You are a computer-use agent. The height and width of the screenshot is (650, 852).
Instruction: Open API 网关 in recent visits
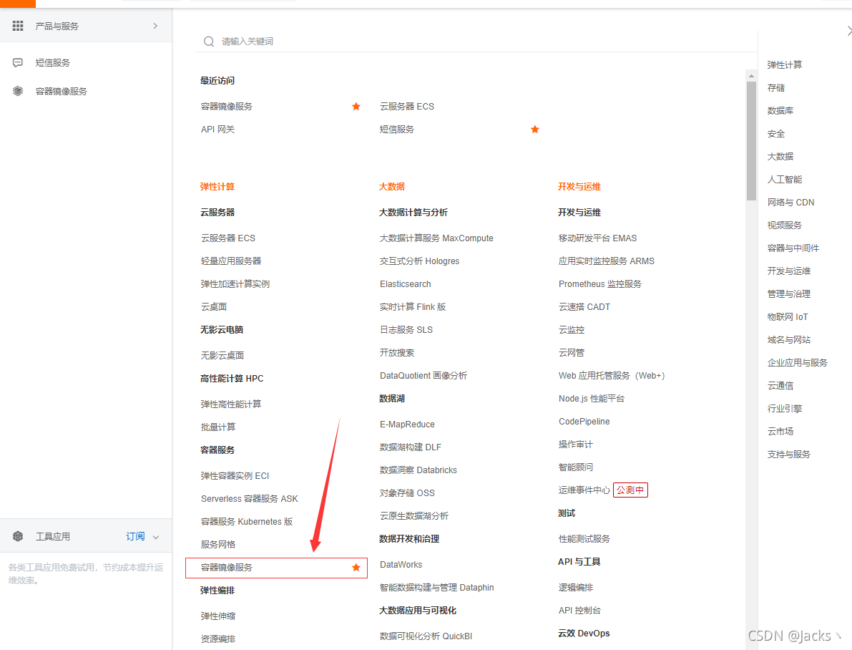click(x=218, y=129)
